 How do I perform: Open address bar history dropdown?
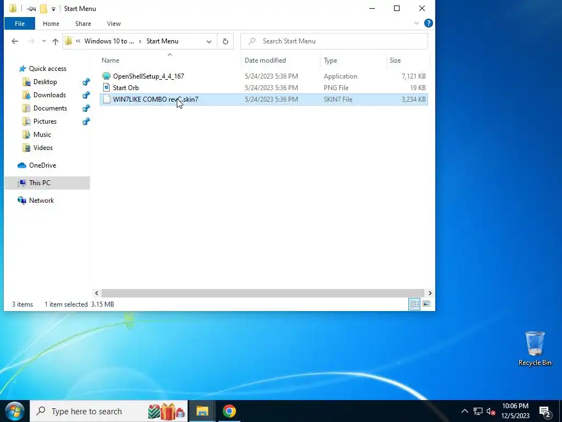click(x=209, y=41)
